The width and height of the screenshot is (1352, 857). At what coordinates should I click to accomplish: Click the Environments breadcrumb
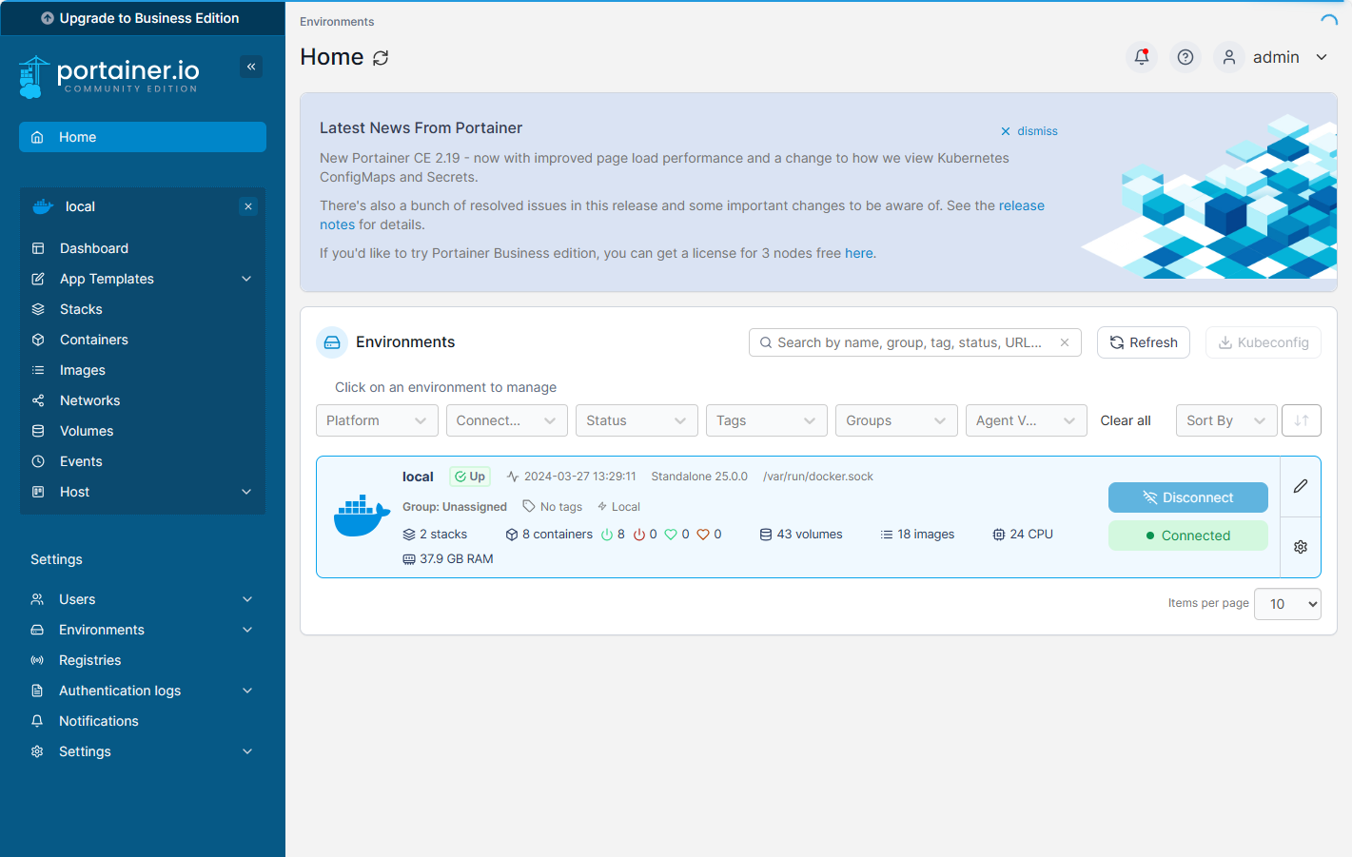point(337,22)
